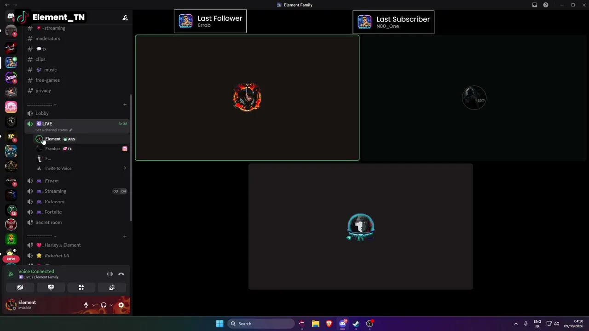Focus the teal hooded avatar tile in the call
The height and width of the screenshot is (331, 589).
point(361,227)
